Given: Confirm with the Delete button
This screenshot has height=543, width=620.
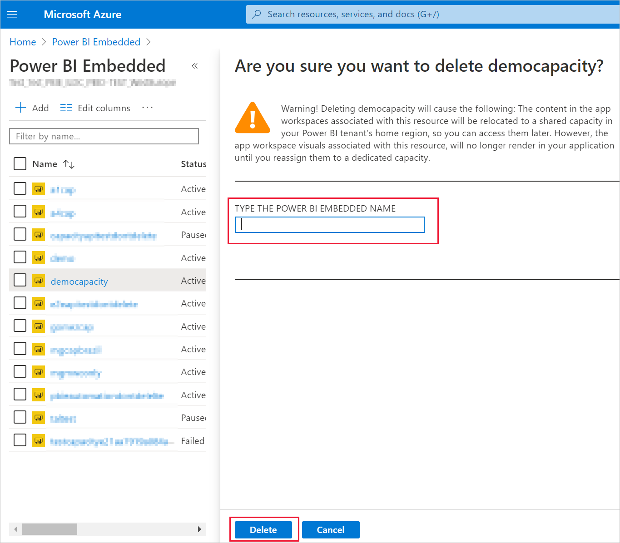Looking at the screenshot, I should pyautogui.click(x=263, y=530).
